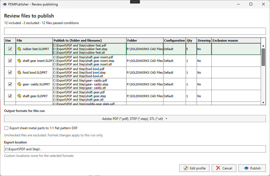Uncheck Use for shaft gear insert

coord(10,60)
